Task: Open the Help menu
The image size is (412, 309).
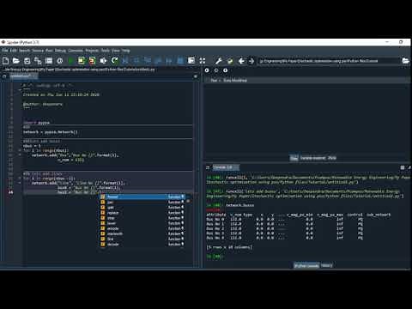Action: click(125, 51)
